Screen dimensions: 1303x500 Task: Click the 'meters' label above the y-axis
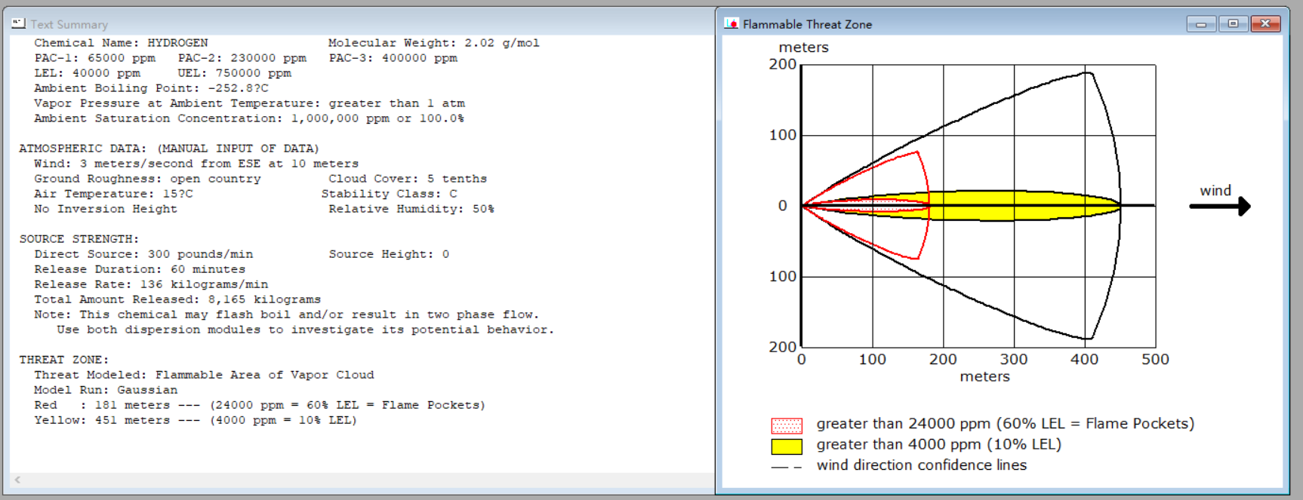click(803, 48)
